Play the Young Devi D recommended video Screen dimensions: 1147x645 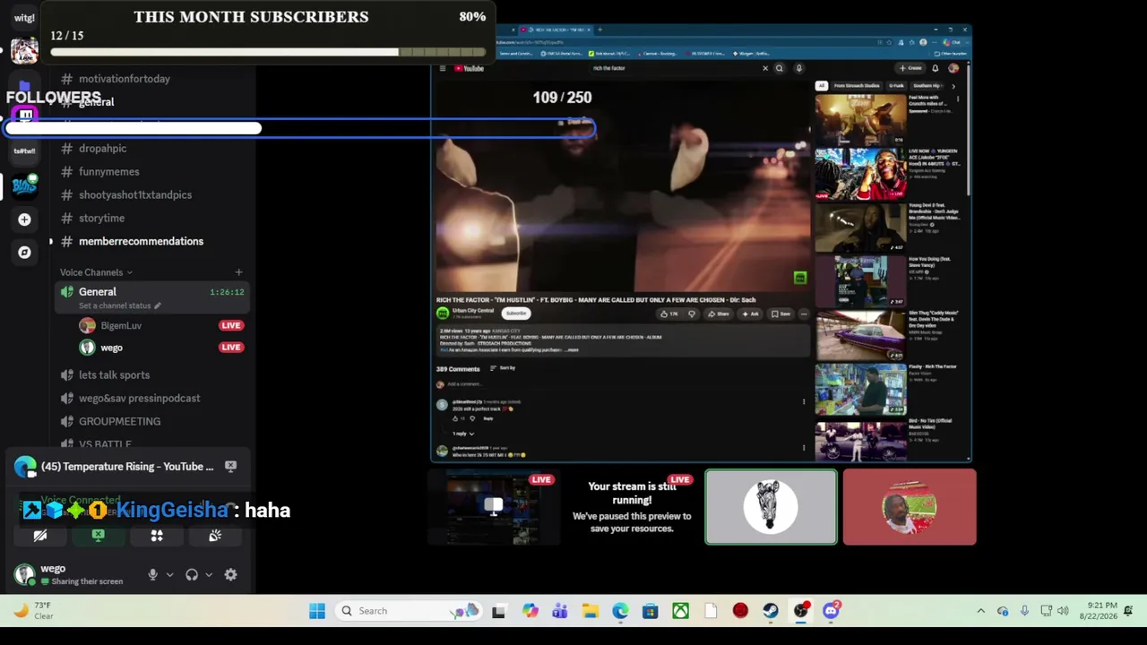pos(860,228)
